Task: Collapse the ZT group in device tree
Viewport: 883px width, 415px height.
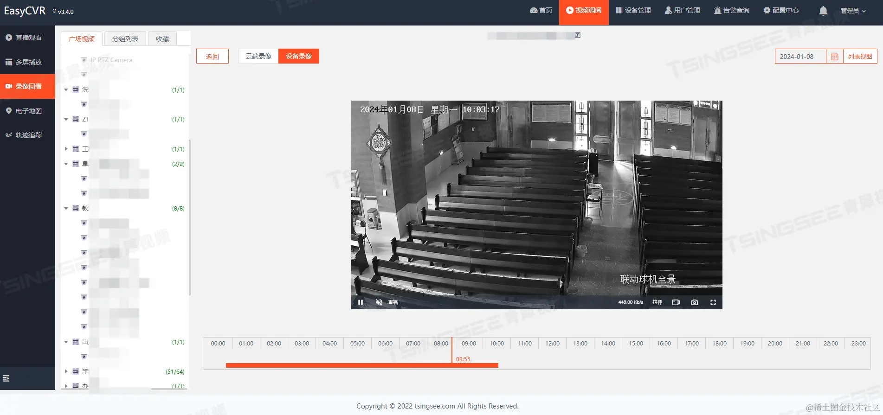Action: [x=66, y=119]
